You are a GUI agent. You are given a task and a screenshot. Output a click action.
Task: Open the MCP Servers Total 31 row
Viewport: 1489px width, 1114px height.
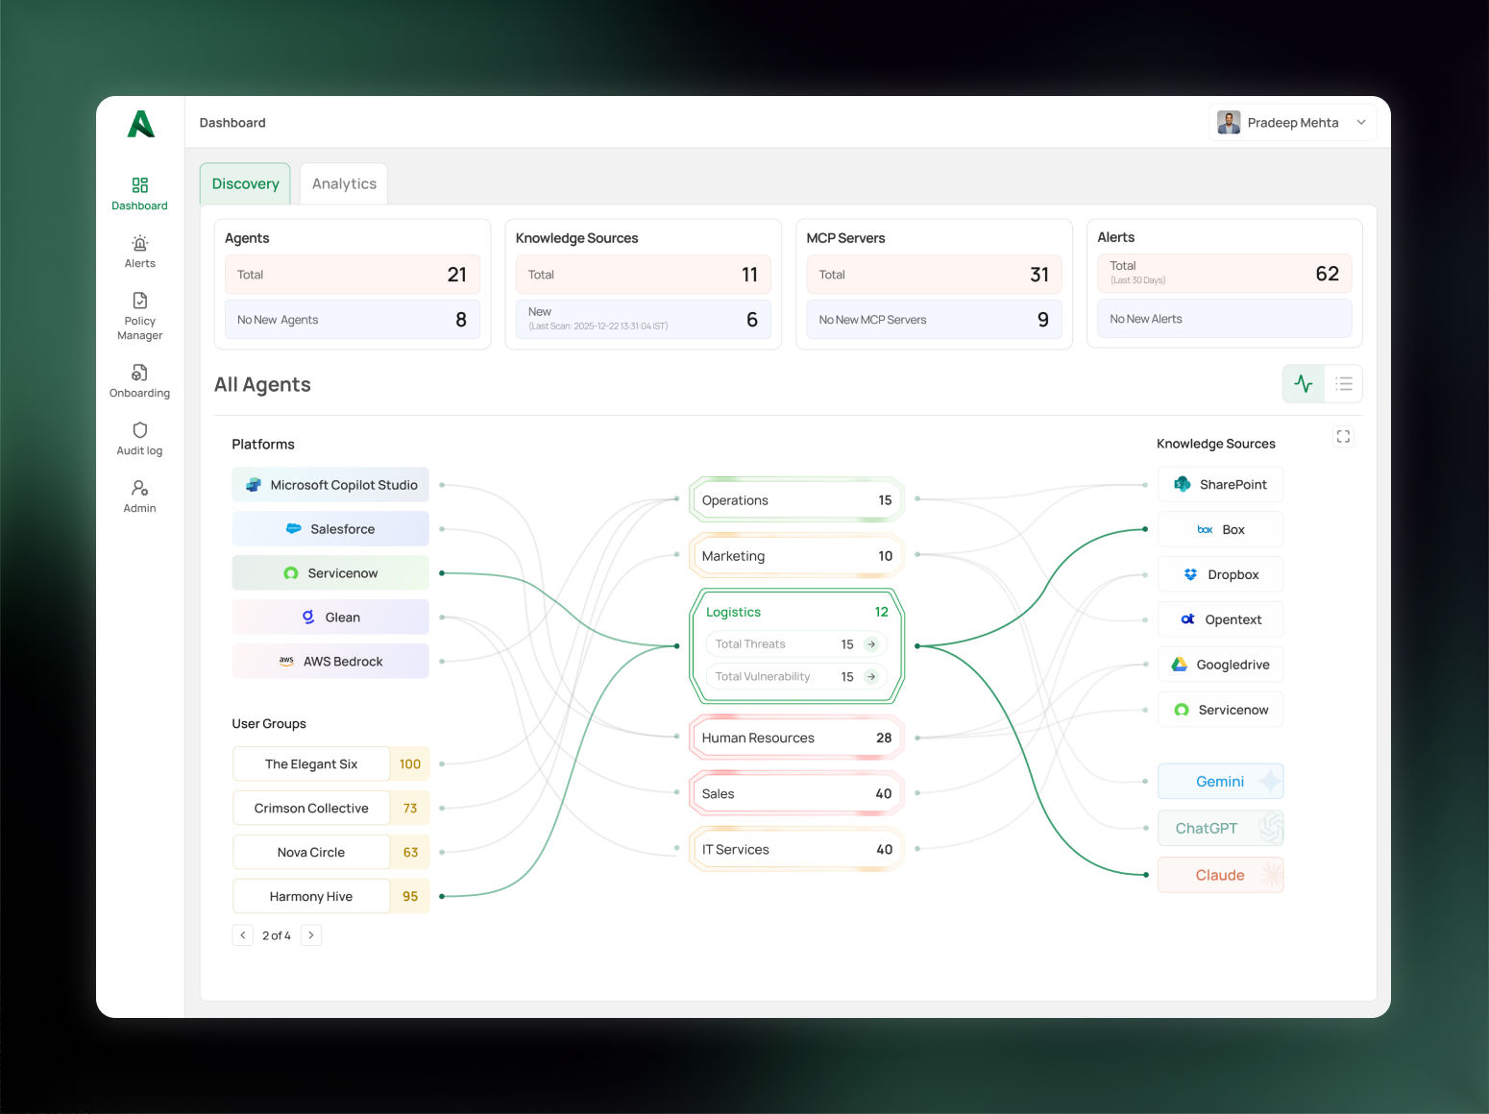pyautogui.click(x=935, y=275)
